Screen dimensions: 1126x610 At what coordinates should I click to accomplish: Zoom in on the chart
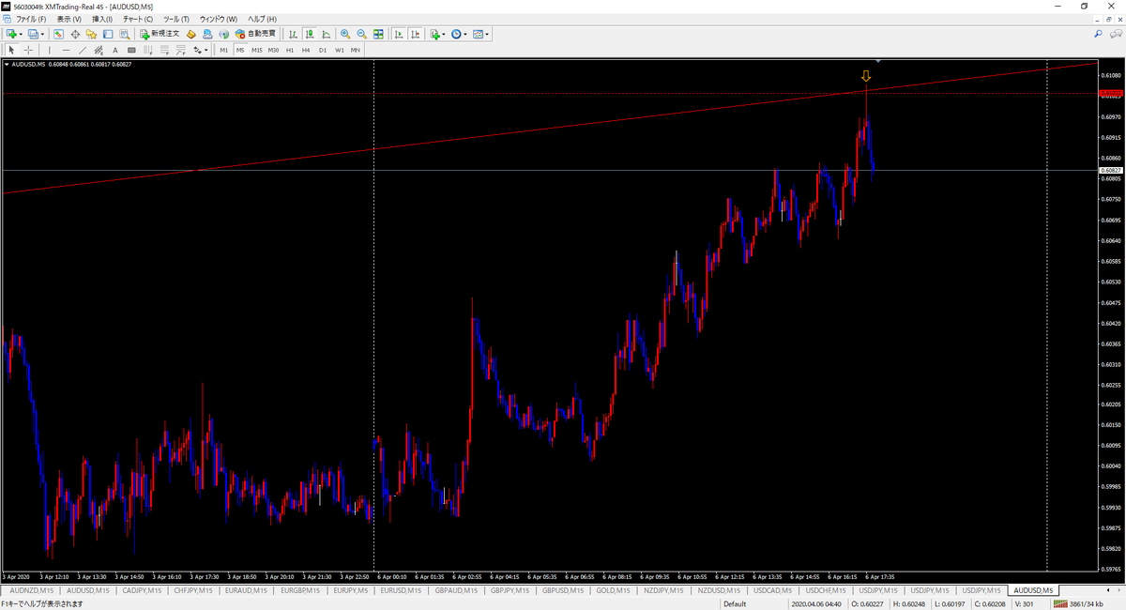click(x=345, y=34)
